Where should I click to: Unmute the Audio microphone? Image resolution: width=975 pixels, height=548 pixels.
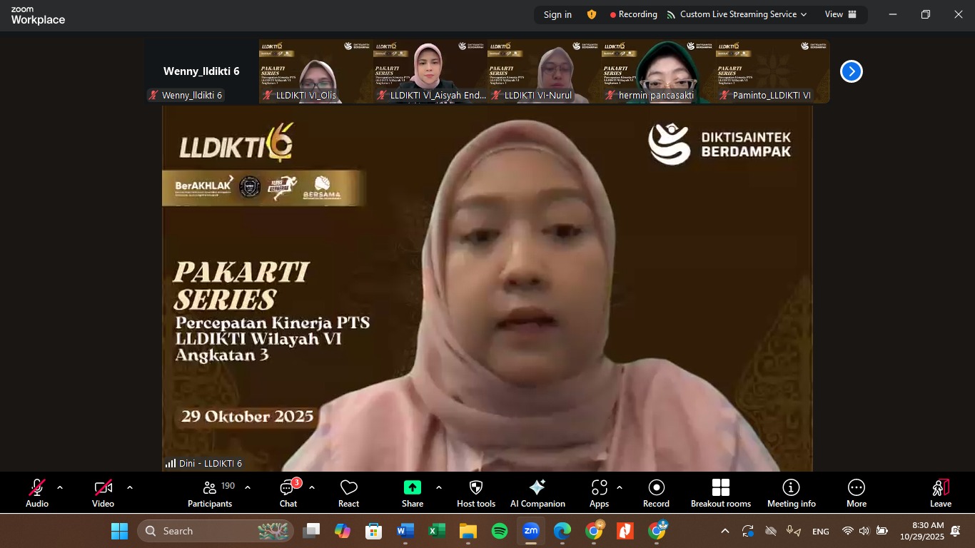coord(37,493)
